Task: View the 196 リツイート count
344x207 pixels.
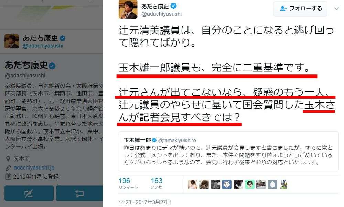Action: 128,183
